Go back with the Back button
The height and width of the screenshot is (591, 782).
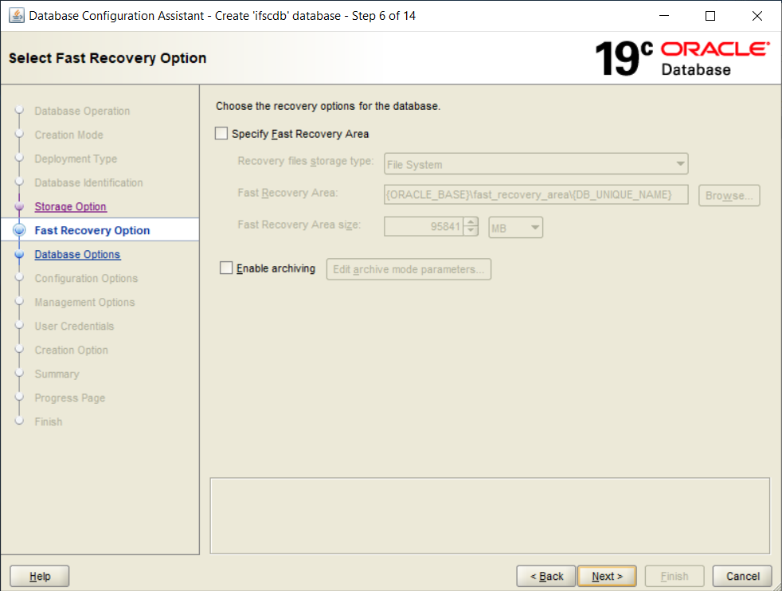pyautogui.click(x=546, y=576)
